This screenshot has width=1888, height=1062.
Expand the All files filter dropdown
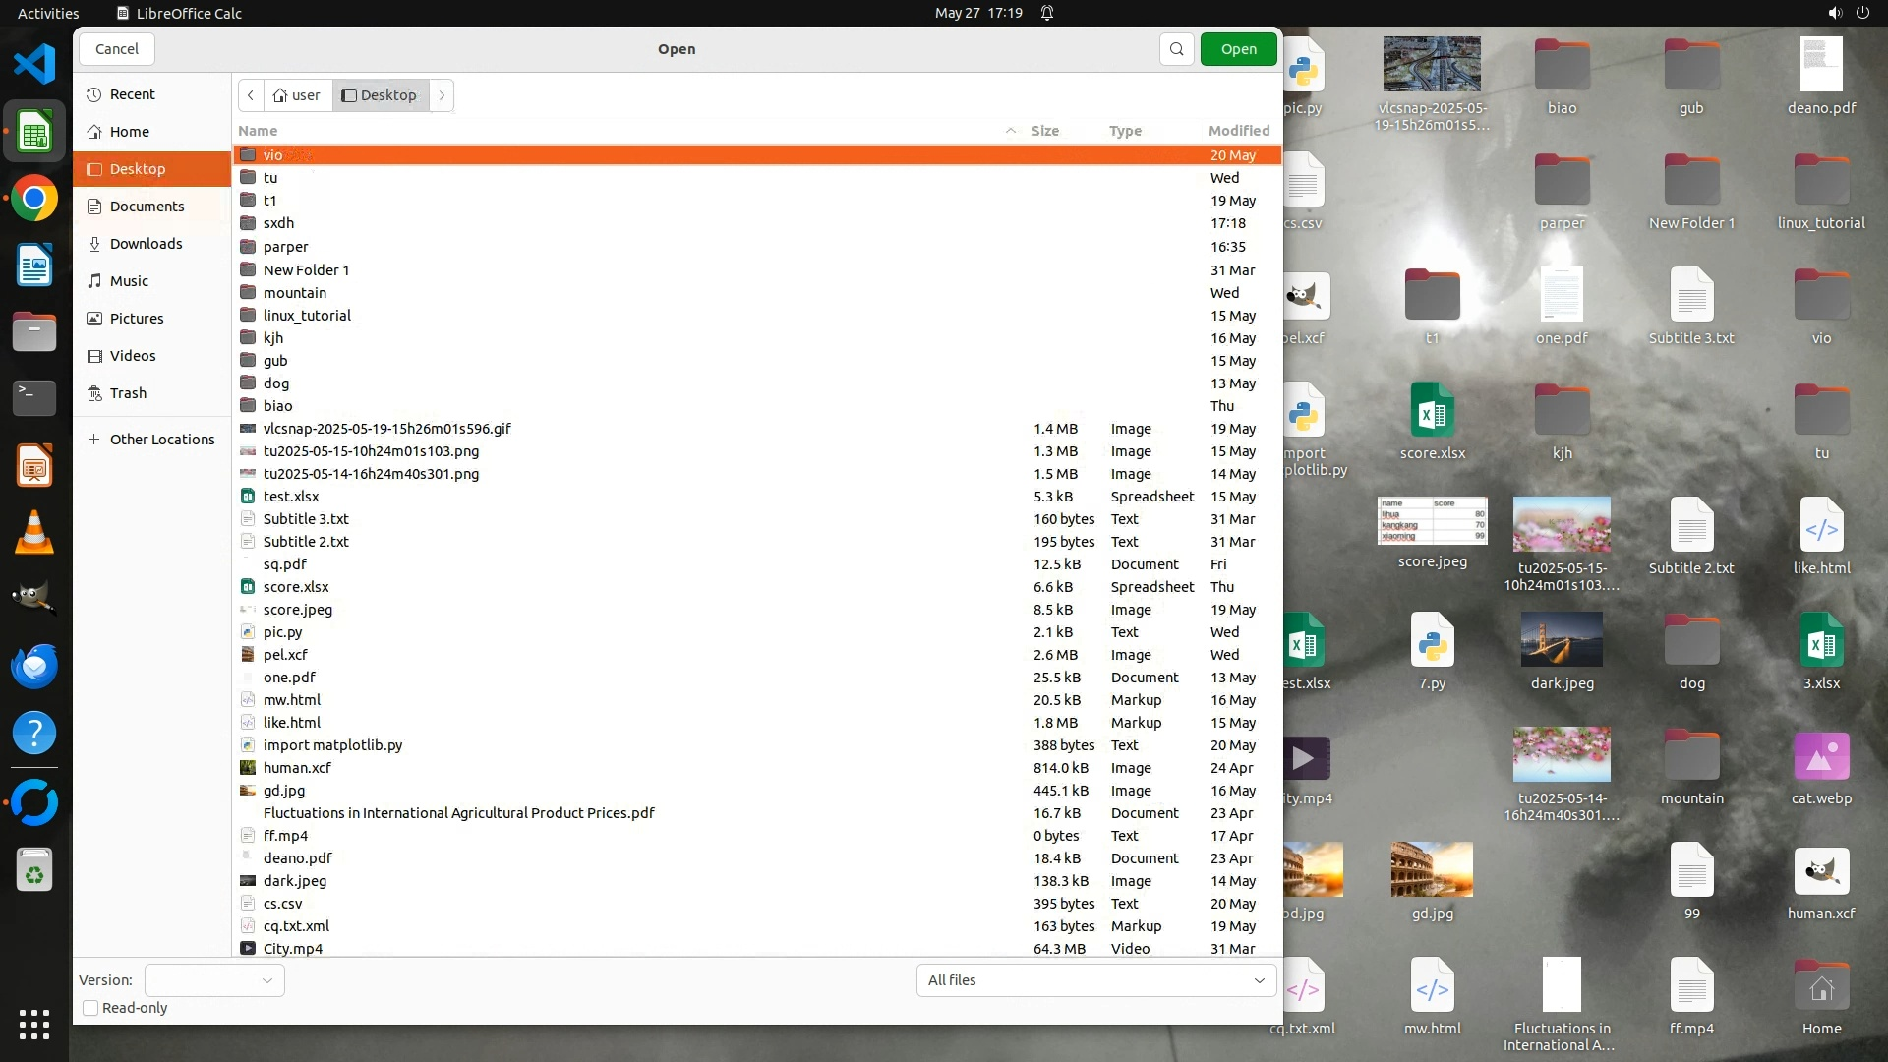[1095, 980]
